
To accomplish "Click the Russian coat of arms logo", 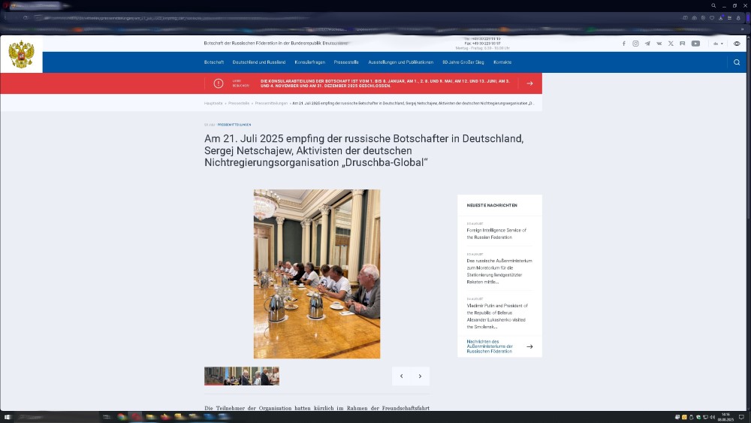I will click(21, 55).
